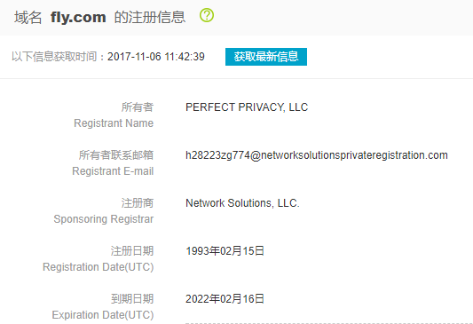The height and width of the screenshot is (324, 473).
Task: Click the Sponsoring Registrar label
Action: [104, 219]
